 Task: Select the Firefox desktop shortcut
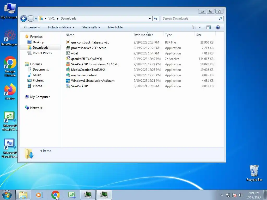click(x=10, y=92)
